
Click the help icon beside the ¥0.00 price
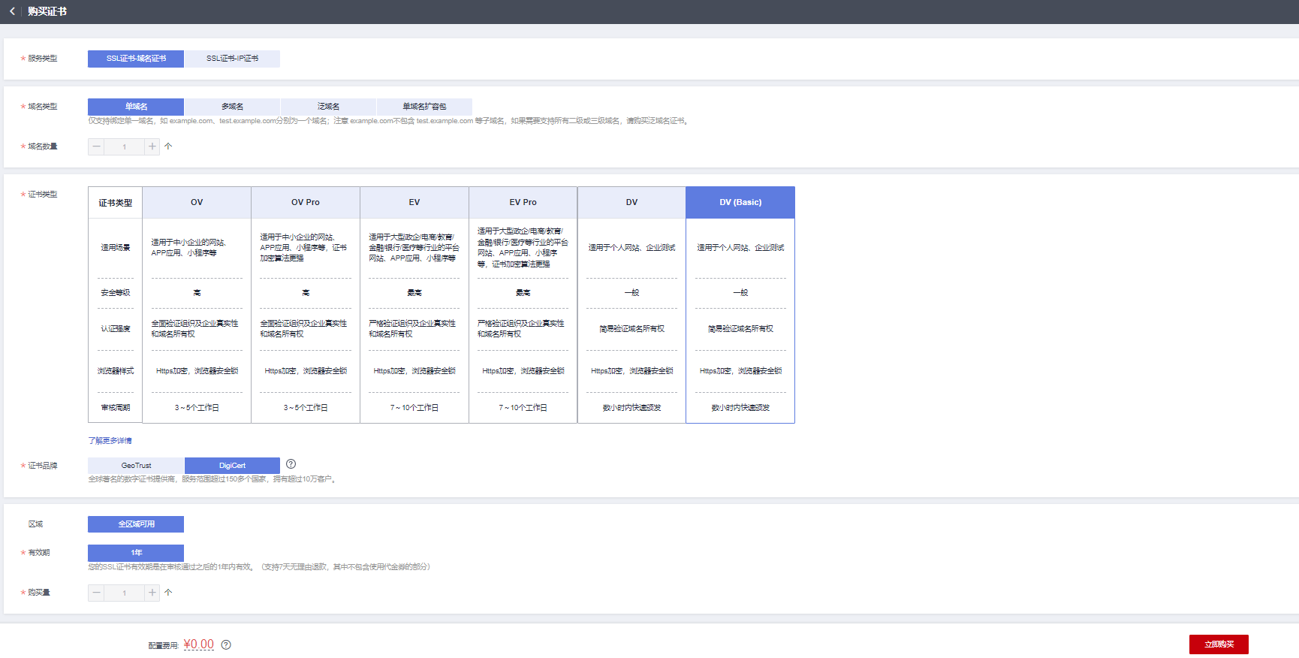point(226,644)
